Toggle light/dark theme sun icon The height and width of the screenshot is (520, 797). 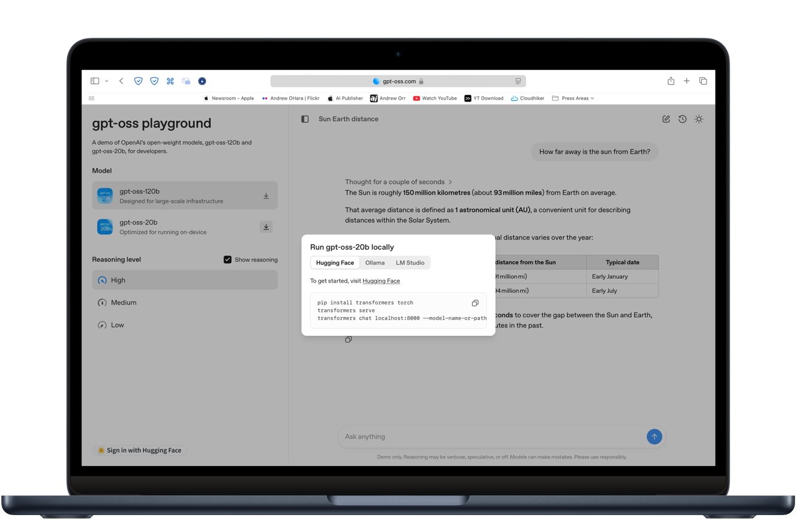699,119
